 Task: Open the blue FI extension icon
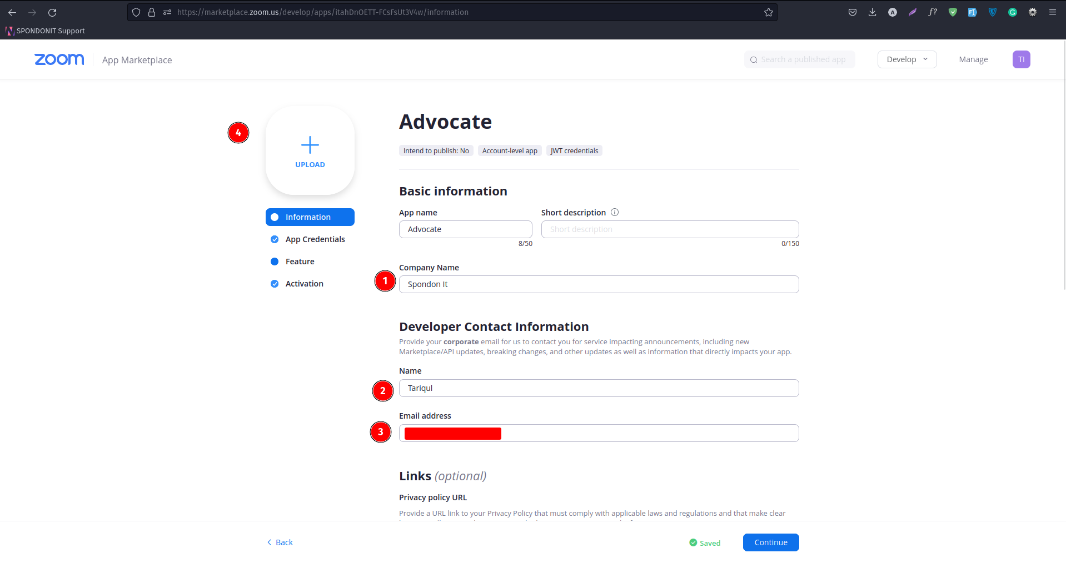pyautogui.click(x=973, y=12)
